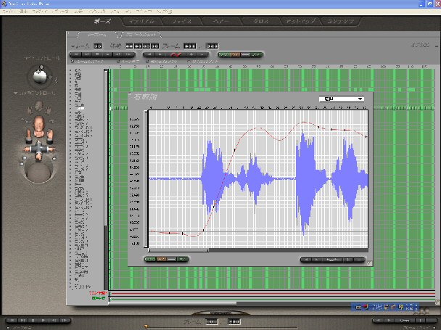Click the light control sphere
The height and width of the screenshot is (330, 441).
pyautogui.click(x=41, y=75)
